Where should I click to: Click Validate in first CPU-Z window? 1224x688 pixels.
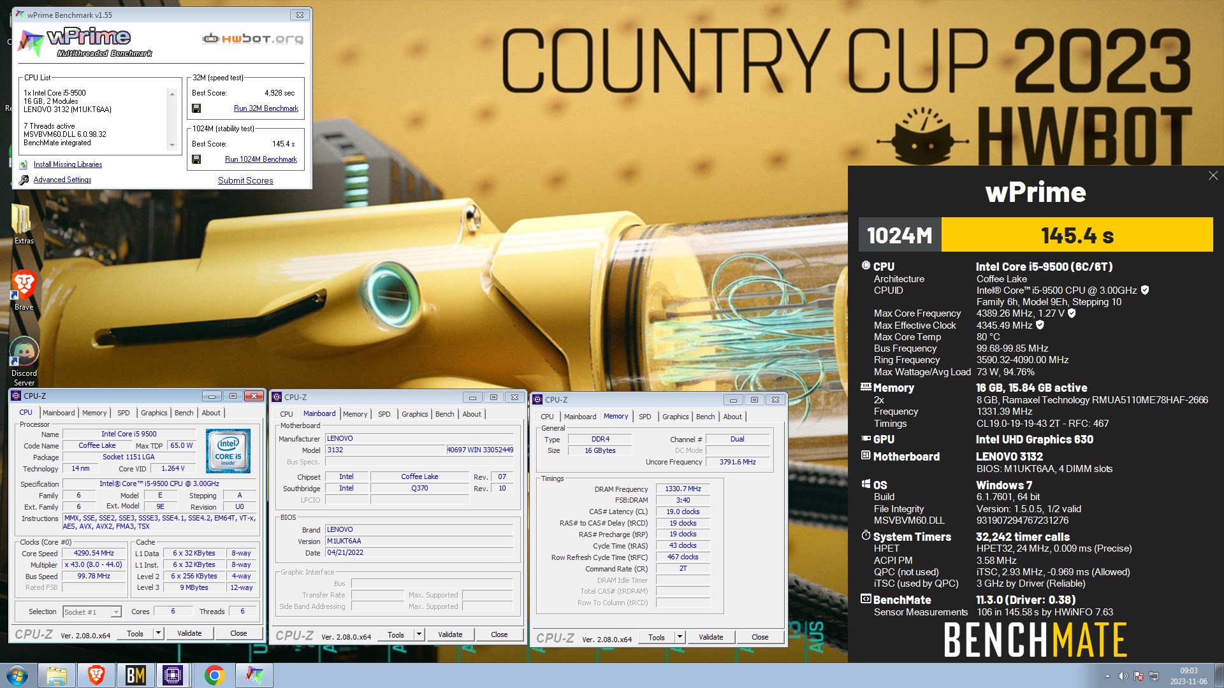189,633
